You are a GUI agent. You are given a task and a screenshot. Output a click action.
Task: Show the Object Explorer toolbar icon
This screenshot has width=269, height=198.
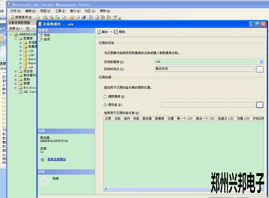pyautogui.click(x=103, y=17)
